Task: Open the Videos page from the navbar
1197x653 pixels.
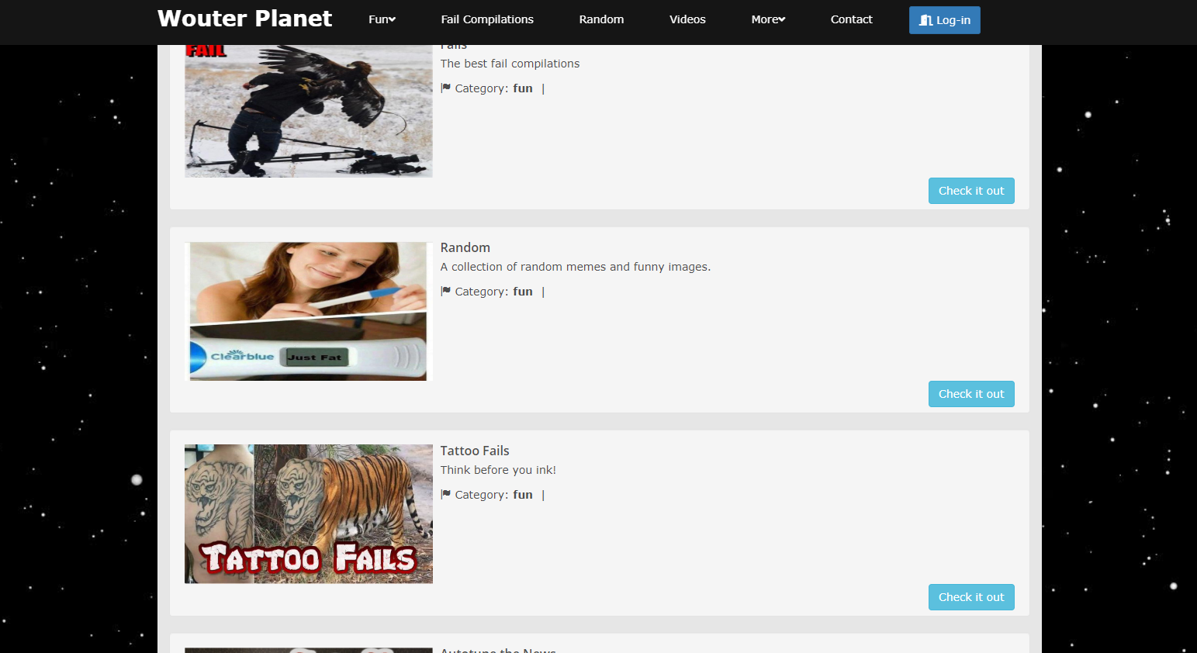Action: (687, 19)
